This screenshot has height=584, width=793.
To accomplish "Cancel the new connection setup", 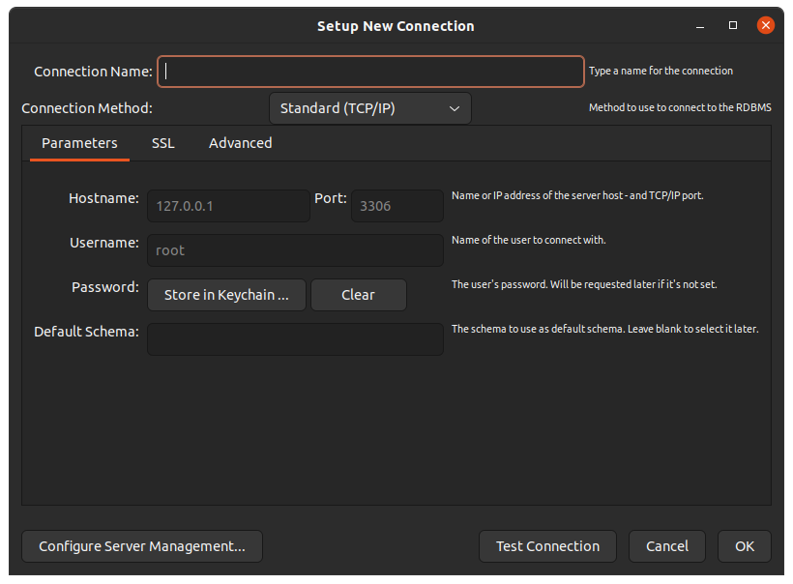I will coord(667,546).
